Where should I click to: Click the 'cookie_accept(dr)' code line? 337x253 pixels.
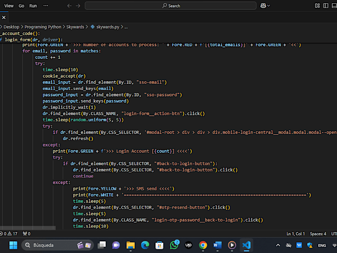64,76
